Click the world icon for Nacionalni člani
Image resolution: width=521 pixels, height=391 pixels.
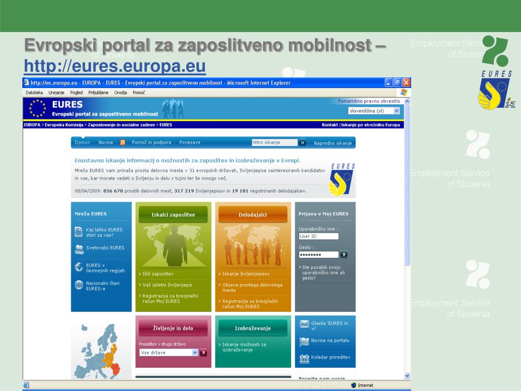coord(79,285)
